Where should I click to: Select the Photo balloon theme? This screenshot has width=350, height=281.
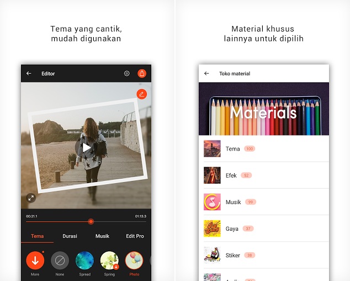(134, 261)
